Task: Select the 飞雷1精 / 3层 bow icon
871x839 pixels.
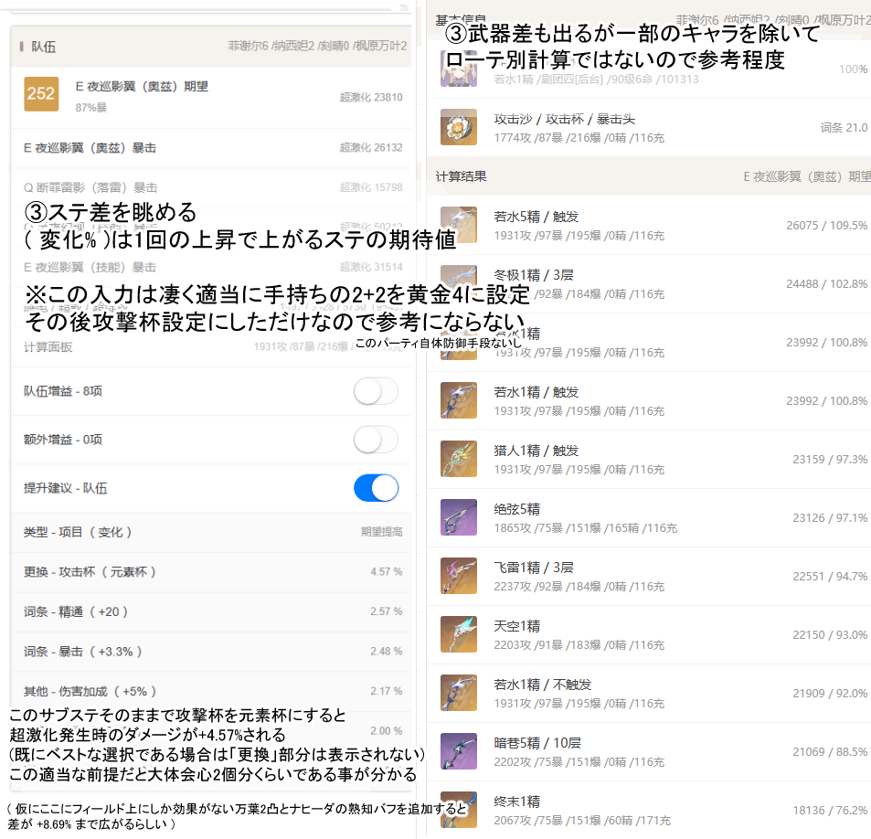Action: click(458, 576)
